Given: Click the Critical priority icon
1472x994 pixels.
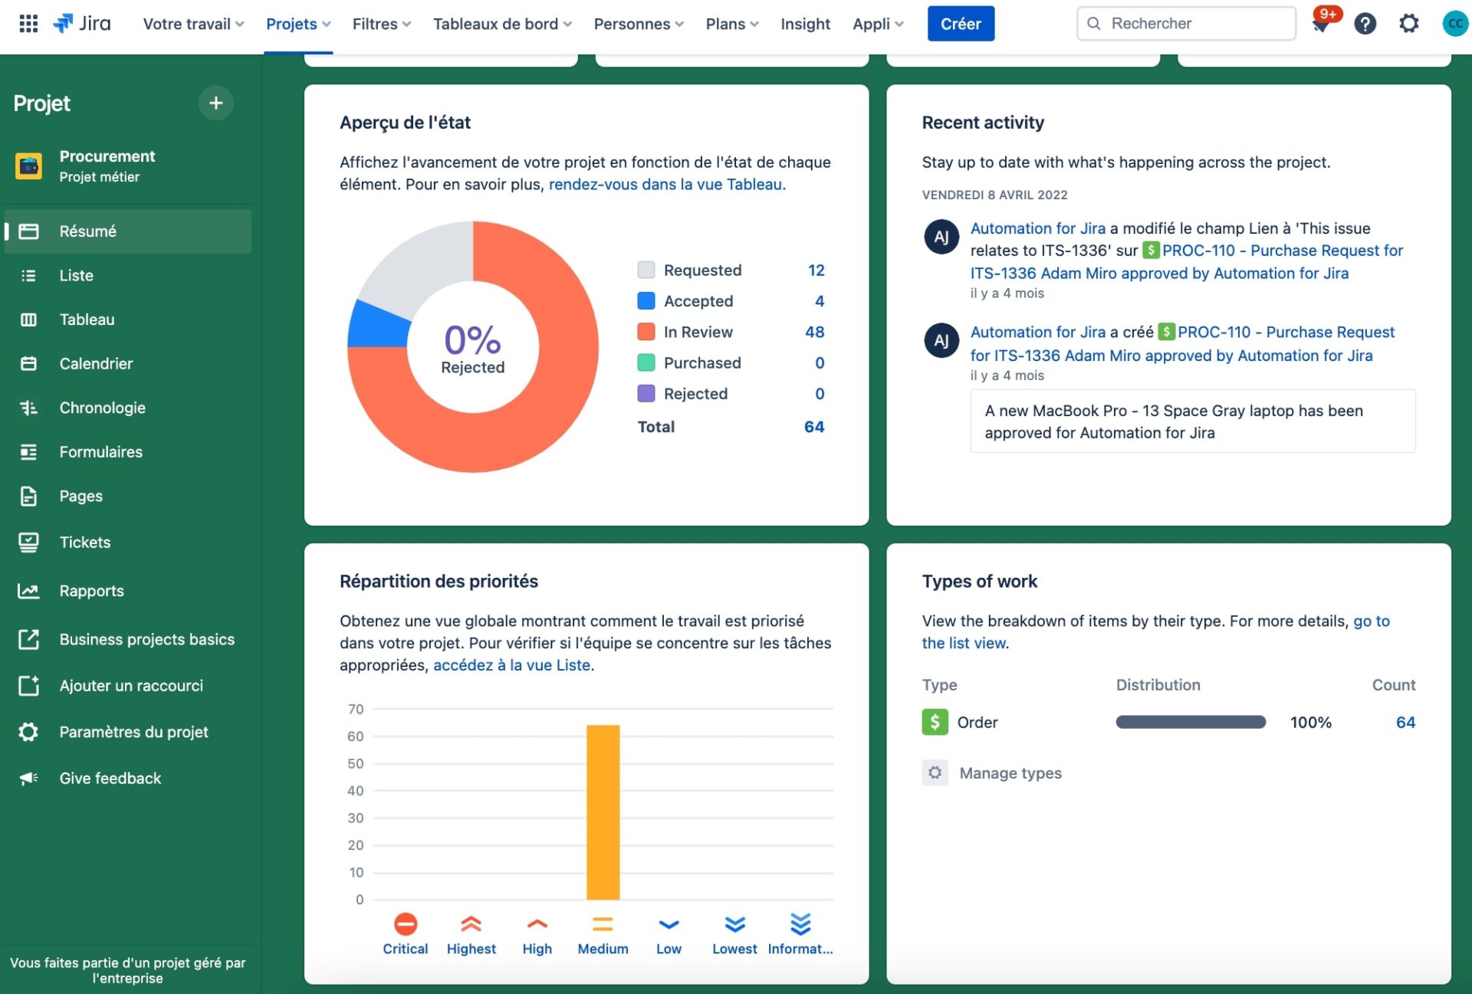Looking at the screenshot, I should tap(406, 924).
